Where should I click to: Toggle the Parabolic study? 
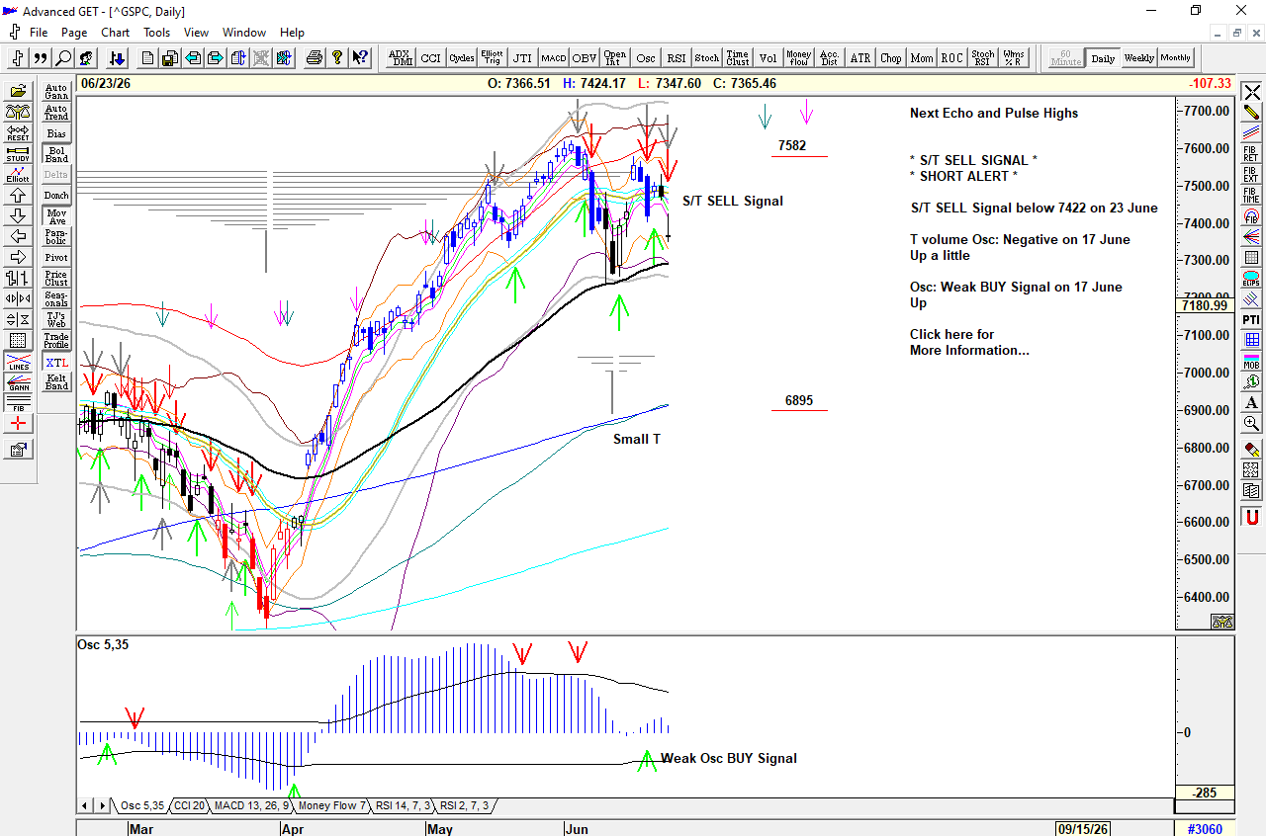pyautogui.click(x=56, y=236)
